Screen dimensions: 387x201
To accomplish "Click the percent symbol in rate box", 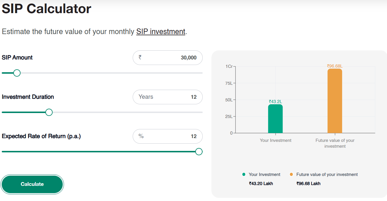I will [141, 136].
